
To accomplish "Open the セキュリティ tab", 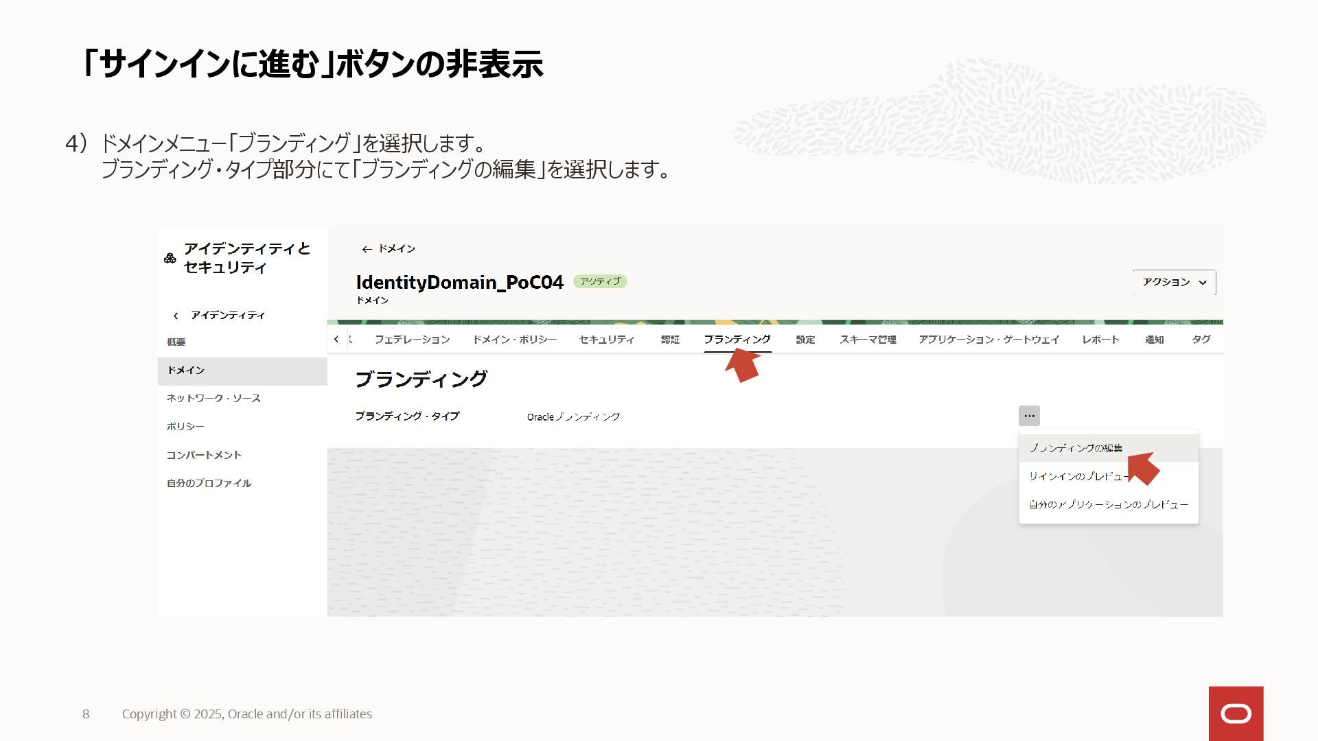I will (x=607, y=340).
